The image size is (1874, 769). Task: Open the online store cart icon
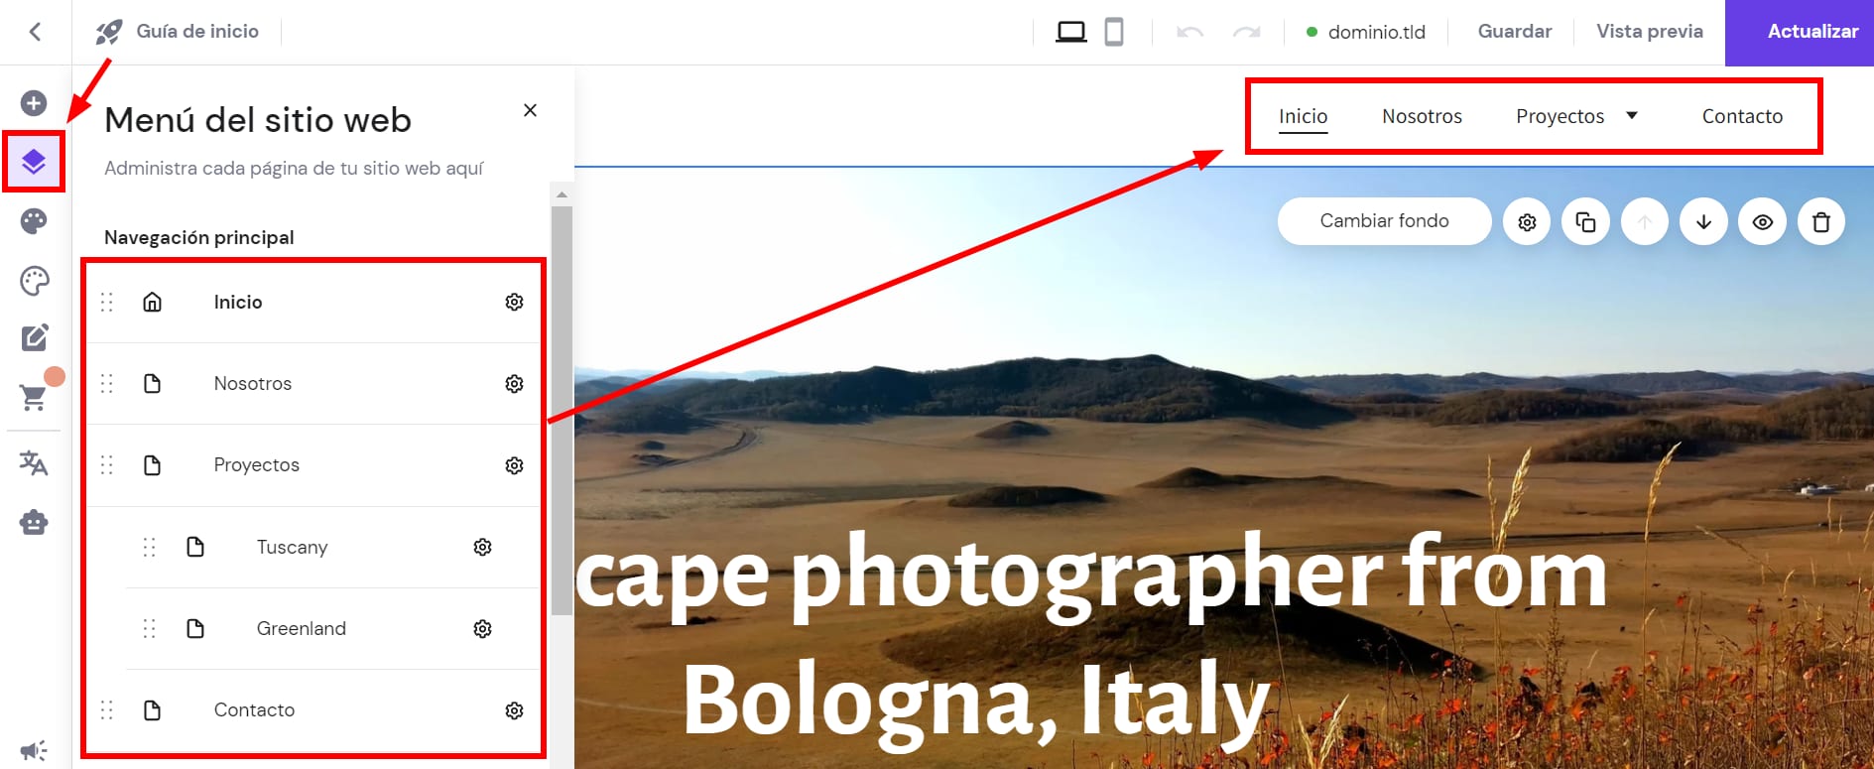34,398
